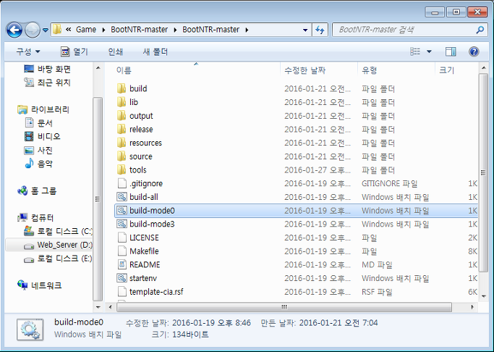This screenshot has height=352, width=494.
Task: Select 컴퓨터 in navigation pane
Action: point(36,217)
